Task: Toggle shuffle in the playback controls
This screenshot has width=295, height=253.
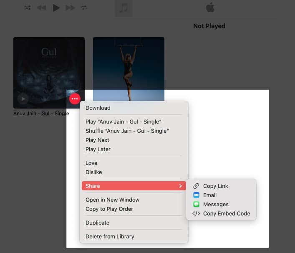Action: point(28,8)
